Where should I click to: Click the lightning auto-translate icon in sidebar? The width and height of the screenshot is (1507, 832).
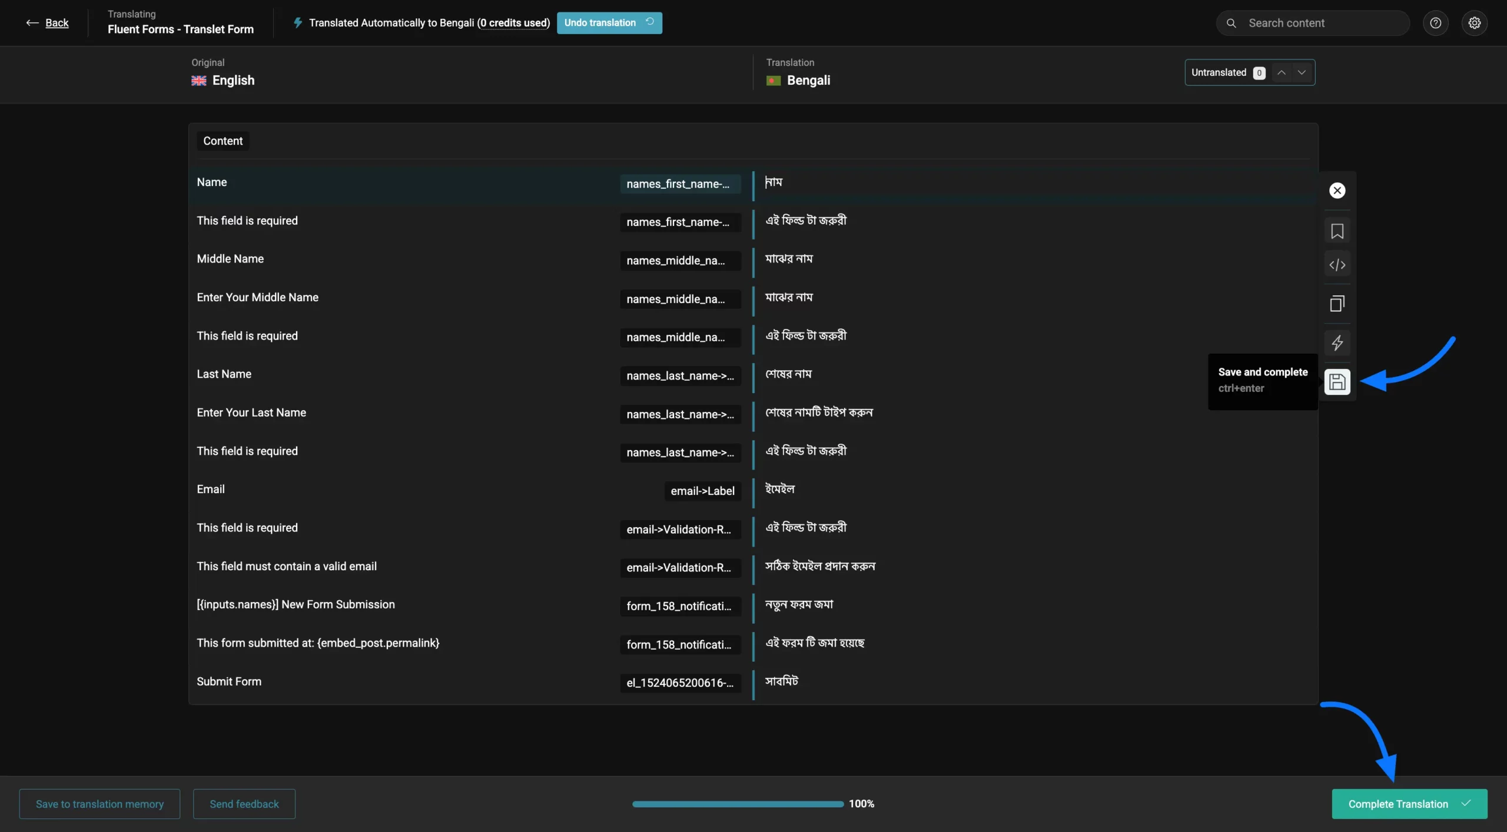pyautogui.click(x=1337, y=342)
